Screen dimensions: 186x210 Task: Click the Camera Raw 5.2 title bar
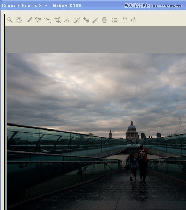[x=41, y=5]
